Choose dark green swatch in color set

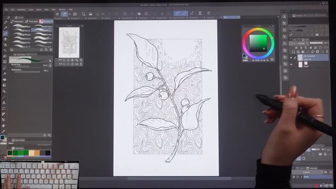click(9, 153)
